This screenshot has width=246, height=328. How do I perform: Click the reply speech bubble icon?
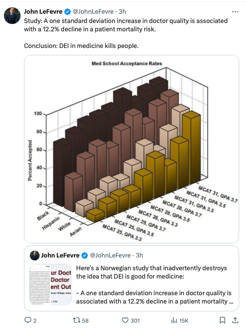pyautogui.click(x=27, y=320)
